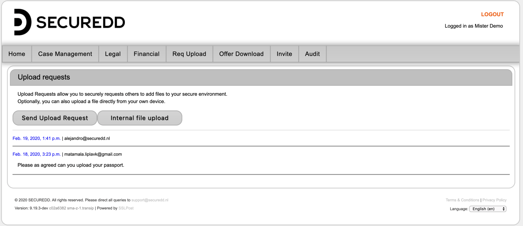
Task: Open the Offer Download page
Action: pyautogui.click(x=241, y=54)
